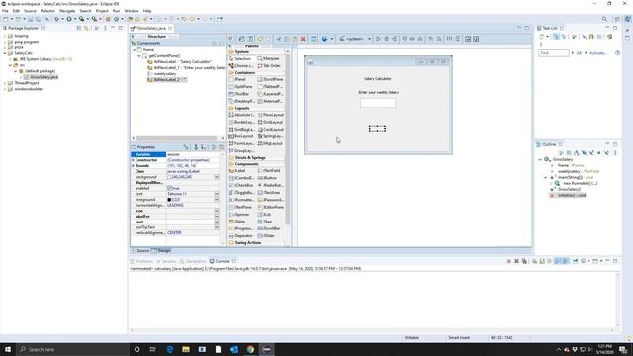Click the Run green play icon
This screenshot has width=633, height=356.
pyautogui.click(x=69, y=19)
